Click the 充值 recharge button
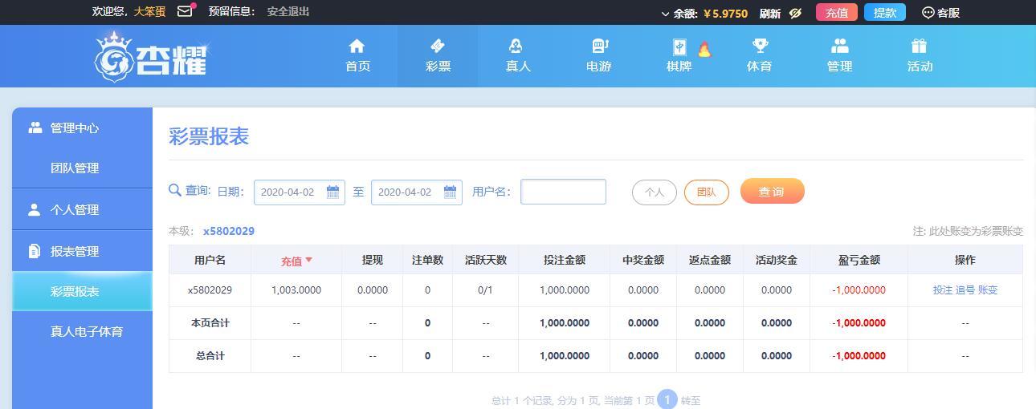The height and width of the screenshot is (409, 1036). coord(837,13)
